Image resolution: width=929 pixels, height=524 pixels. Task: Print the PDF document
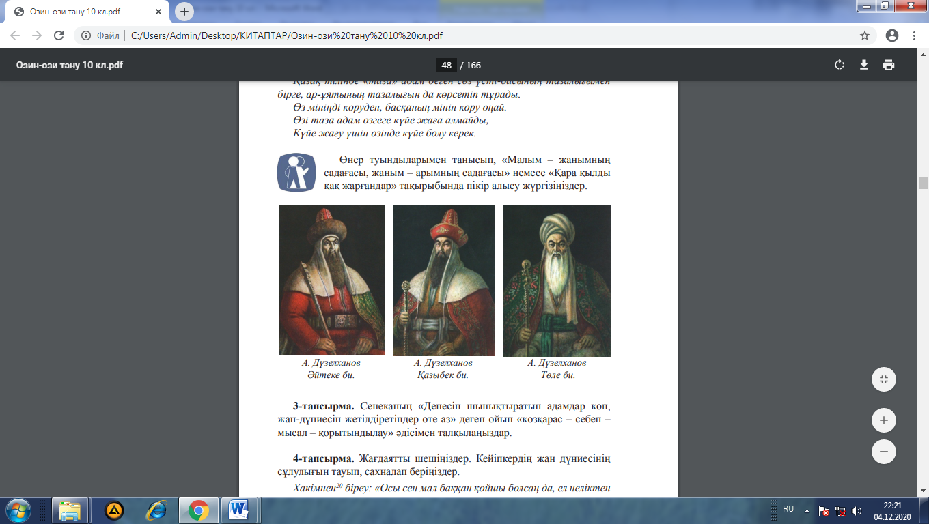coord(888,65)
